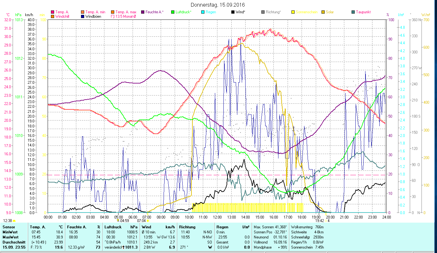Click the black Wind legend square
437x253 pixels.
(x=233, y=12)
